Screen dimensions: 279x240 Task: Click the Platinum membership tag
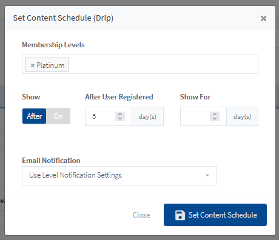tap(47, 65)
